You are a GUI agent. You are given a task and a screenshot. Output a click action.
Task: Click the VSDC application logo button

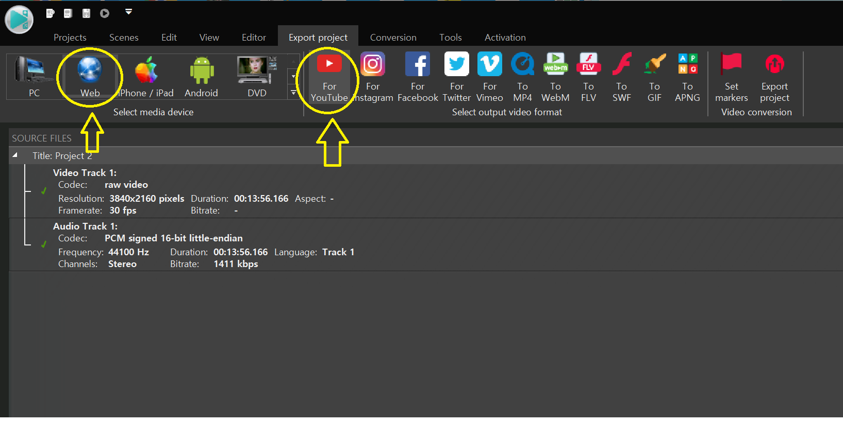pos(19,20)
